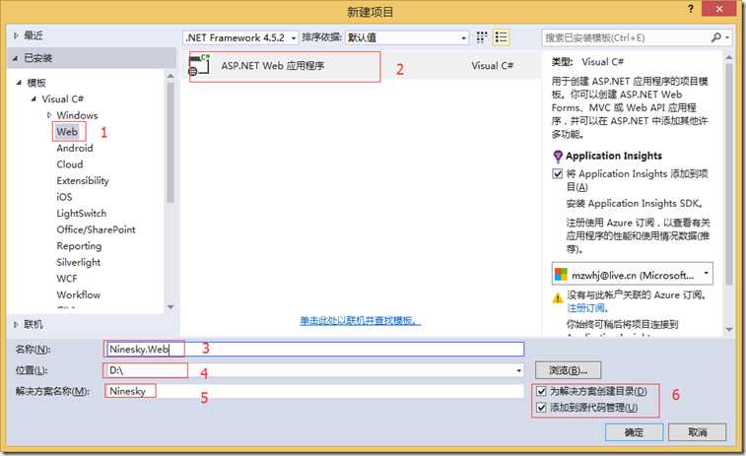Expand the 最近 section
The height and width of the screenshot is (456, 746).
[x=16, y=35]
